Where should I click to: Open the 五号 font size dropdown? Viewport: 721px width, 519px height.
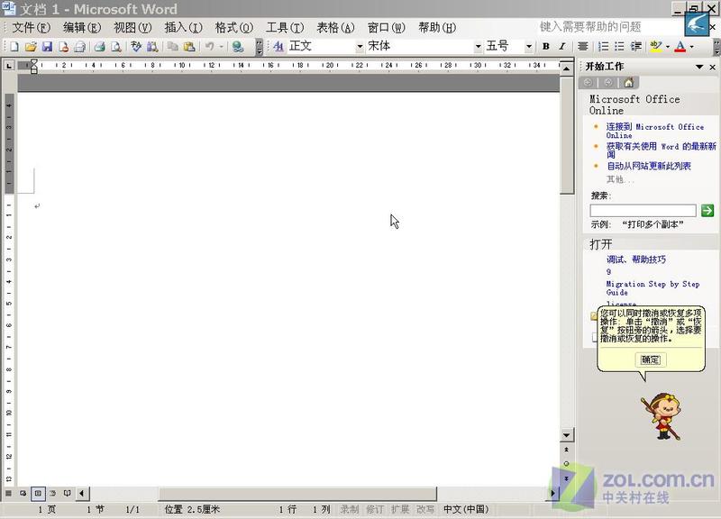529,47
